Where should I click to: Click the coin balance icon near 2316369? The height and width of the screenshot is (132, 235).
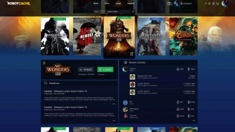coord(182,4)
